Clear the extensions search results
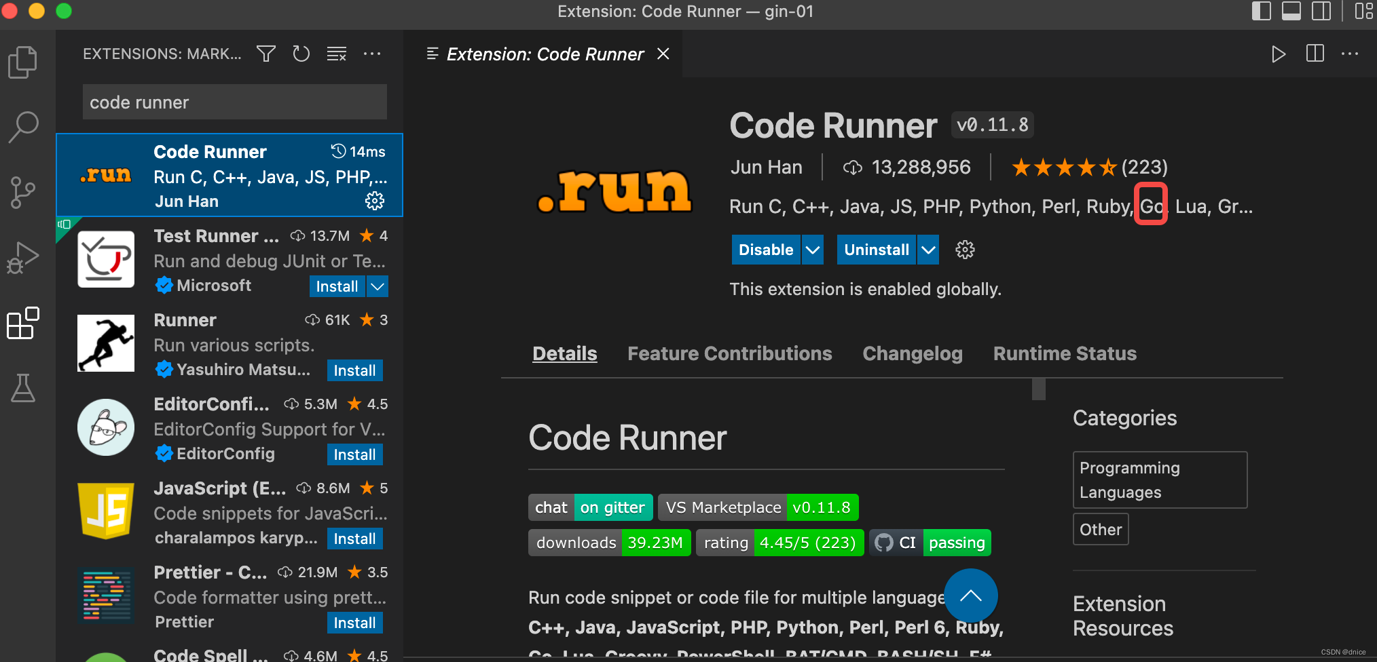This screenshot has width=1377, height=662. [337, 54]
